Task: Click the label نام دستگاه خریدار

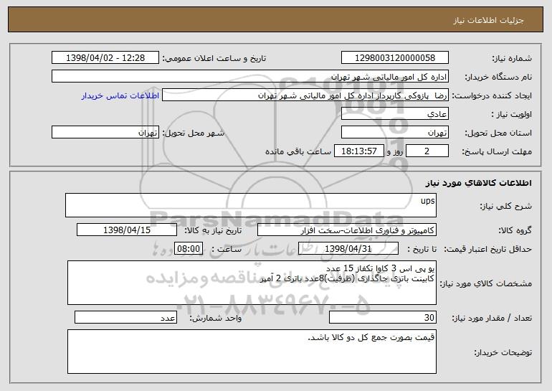Action: (499, 77)
